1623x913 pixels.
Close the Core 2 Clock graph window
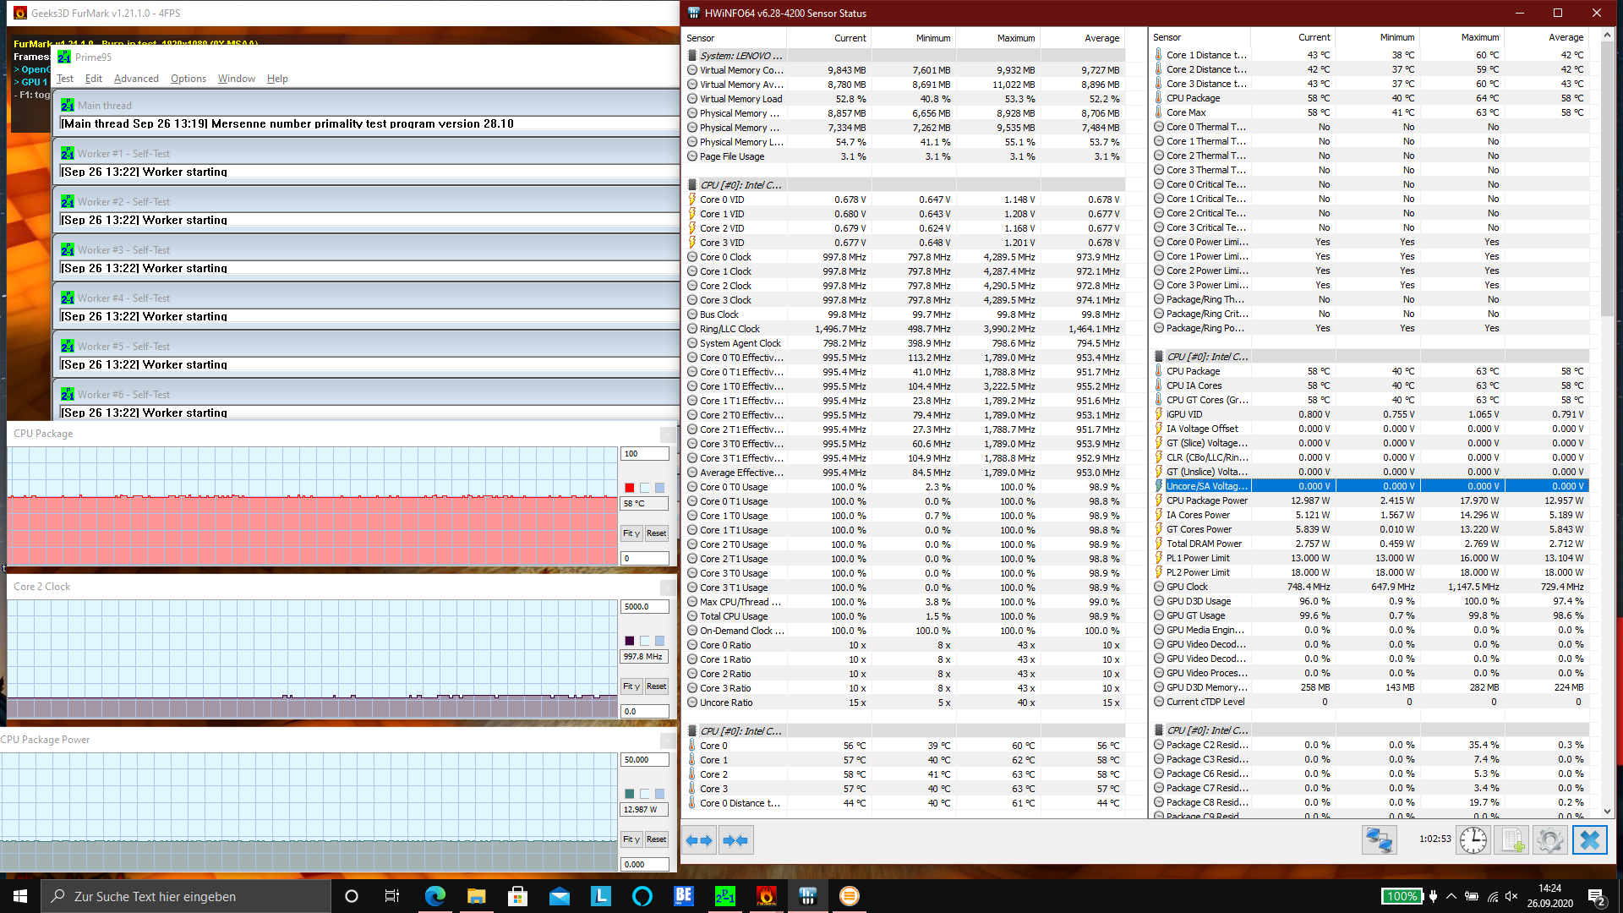tap(667, 588)
